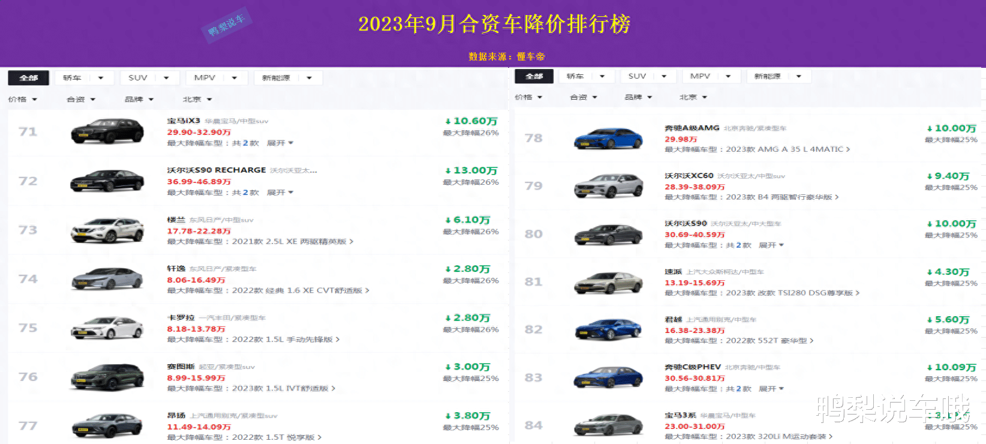Click the 13.00万 price drop value
Screen dimensions: 986x444
[x=471, y=170]
